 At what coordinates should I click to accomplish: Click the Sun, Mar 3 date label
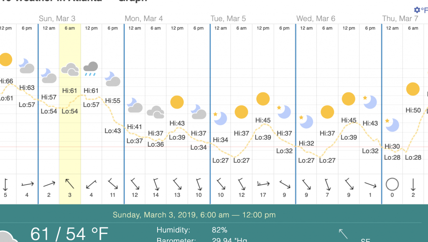(x=57, y=18)
